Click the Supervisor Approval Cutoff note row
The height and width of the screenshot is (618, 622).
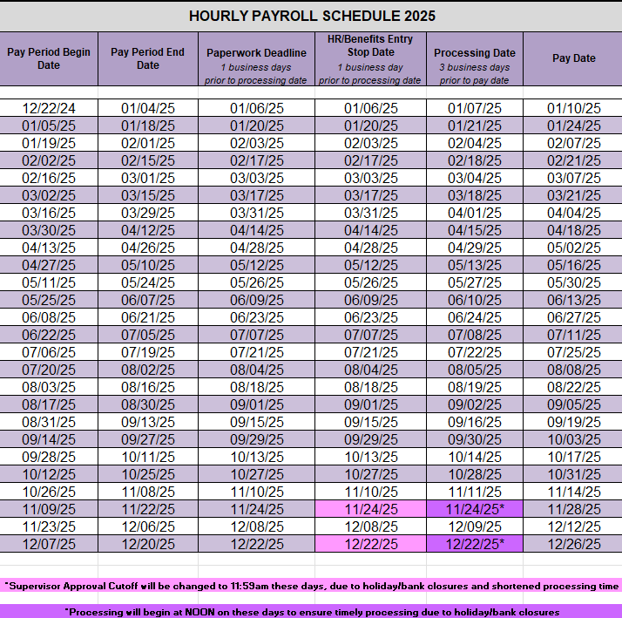[311, 586]
